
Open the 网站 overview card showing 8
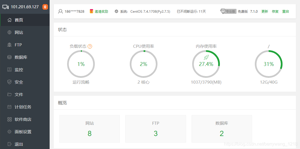tap(90, 129)
